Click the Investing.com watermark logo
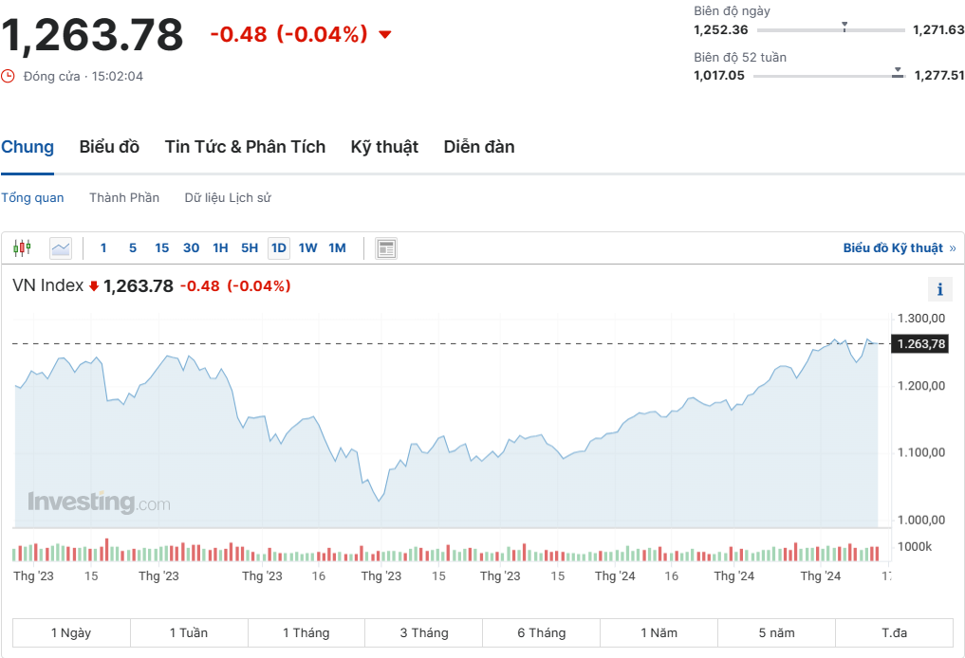Viewport: 965px width, 658px height. pos(99,502)
